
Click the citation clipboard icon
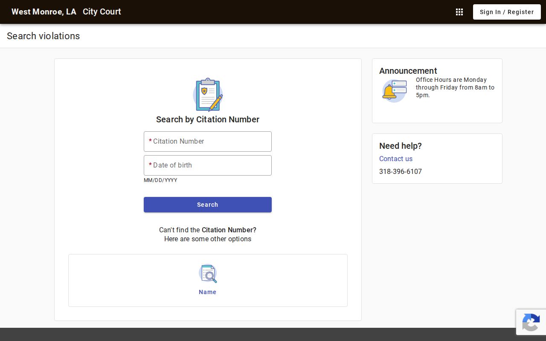pyautogui.click(x=208, y=95)
